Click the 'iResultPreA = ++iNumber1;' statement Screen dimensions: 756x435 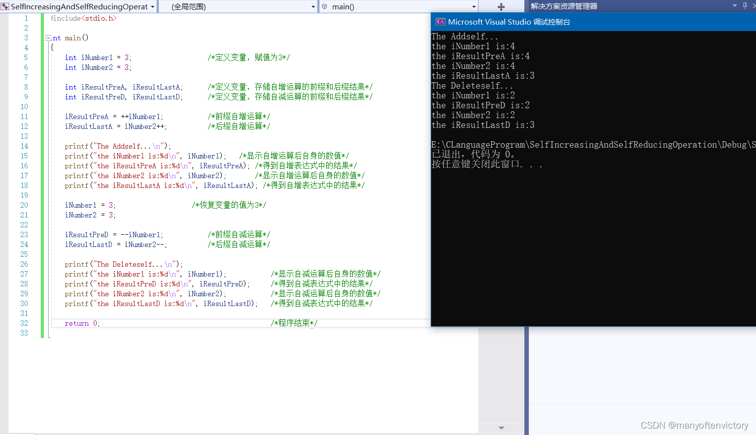[114, 117]
